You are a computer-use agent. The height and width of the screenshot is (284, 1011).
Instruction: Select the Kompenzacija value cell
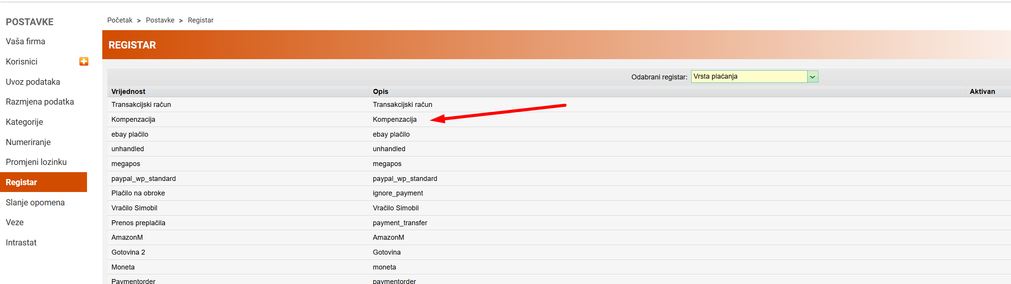(134, 119)
